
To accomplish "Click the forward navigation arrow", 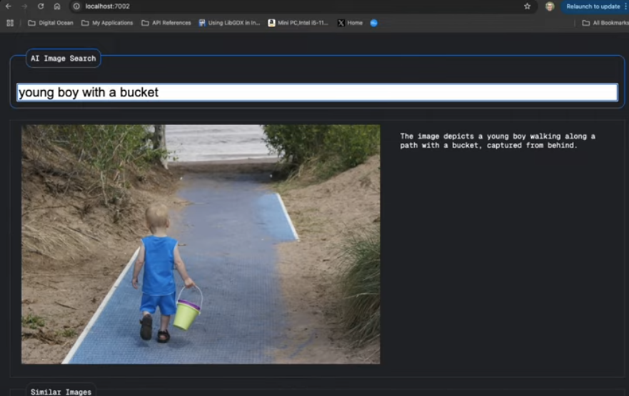I will [x=25, y=6].
